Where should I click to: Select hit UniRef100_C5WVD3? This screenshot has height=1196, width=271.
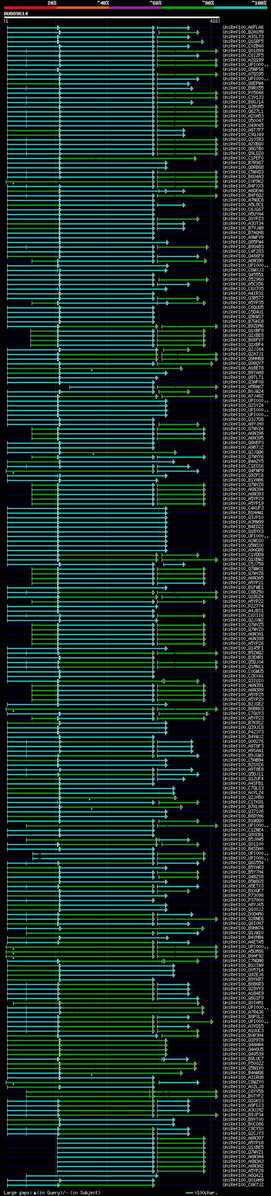(x=243, y=172)
